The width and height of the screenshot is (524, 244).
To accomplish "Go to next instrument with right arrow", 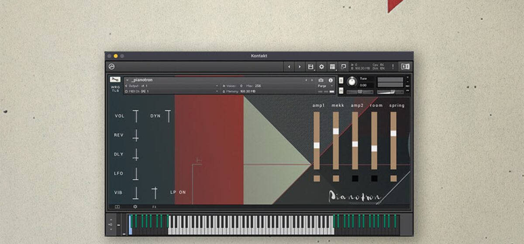I will (x=300, y=67).
